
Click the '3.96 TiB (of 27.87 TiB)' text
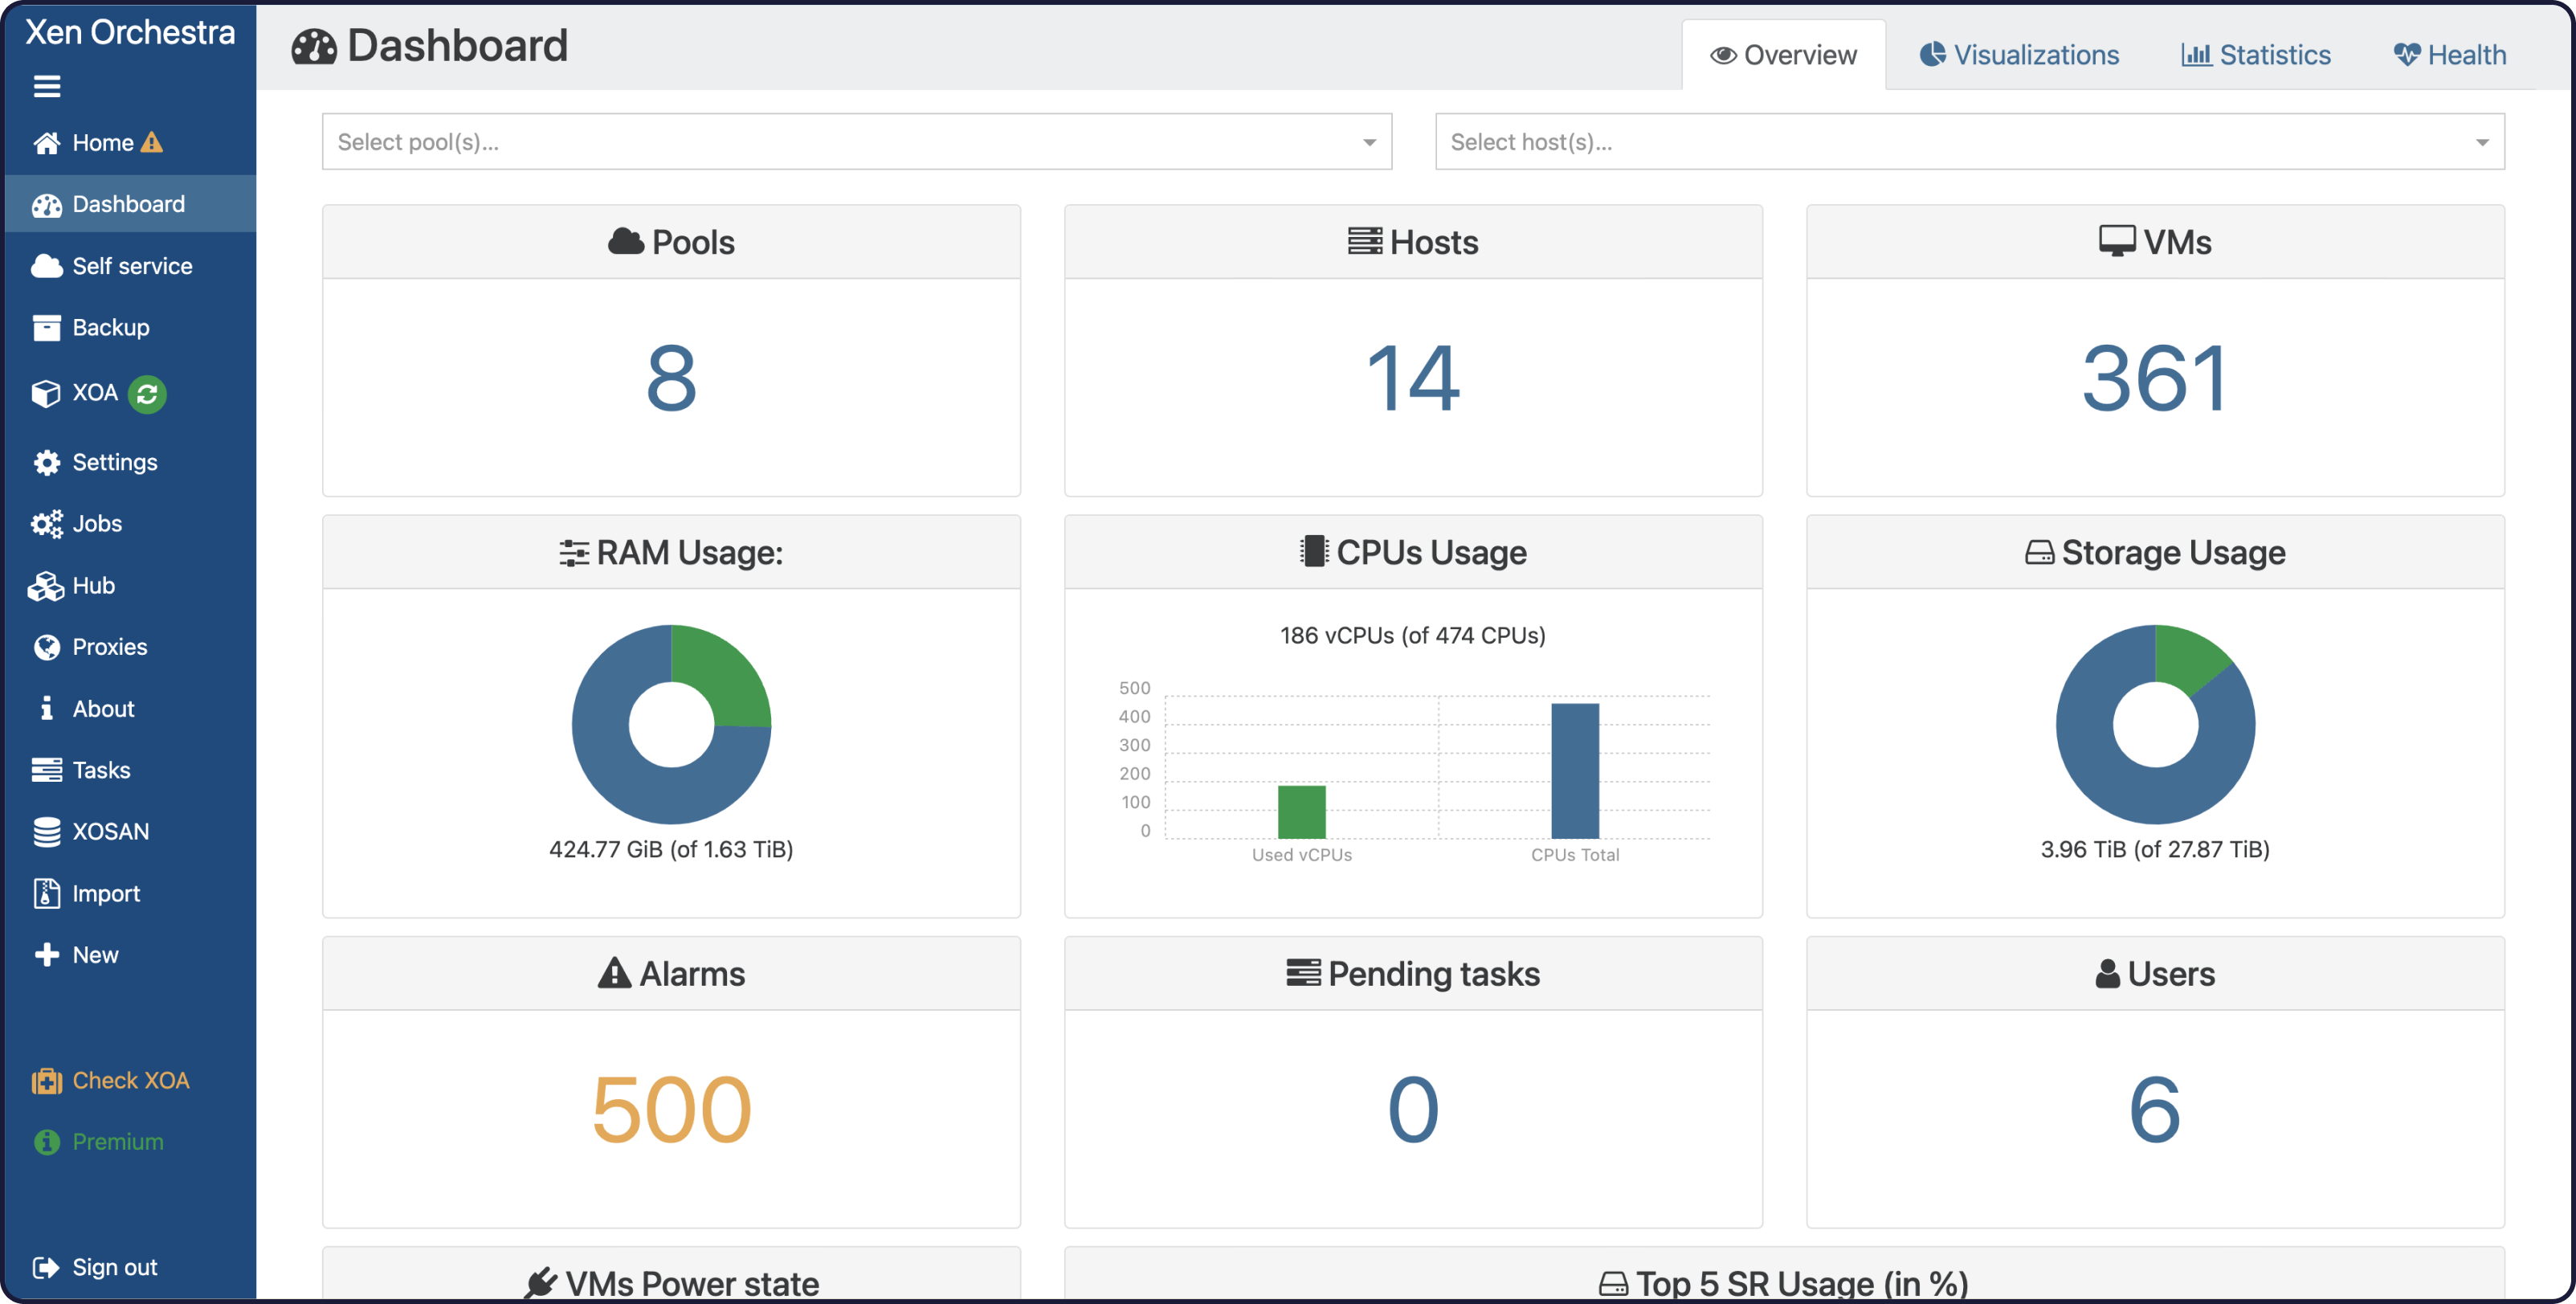click(x=2155, y=849)
